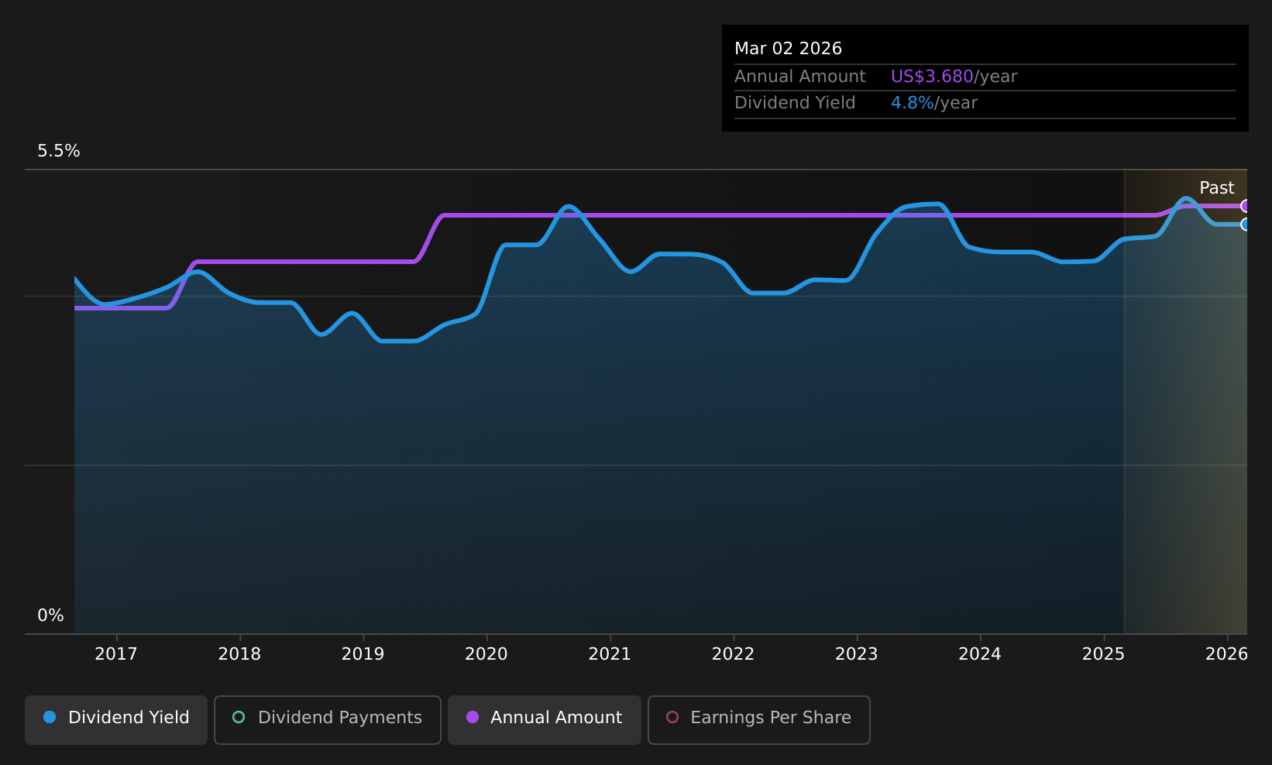Click the 'Annual Amount' tooltip row label

(800, 77)
